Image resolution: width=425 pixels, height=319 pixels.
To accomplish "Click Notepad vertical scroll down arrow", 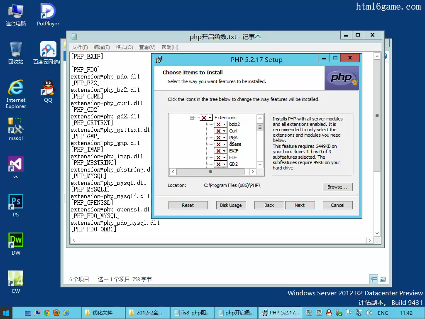I will pyautogui.click(x=377, y=233).
